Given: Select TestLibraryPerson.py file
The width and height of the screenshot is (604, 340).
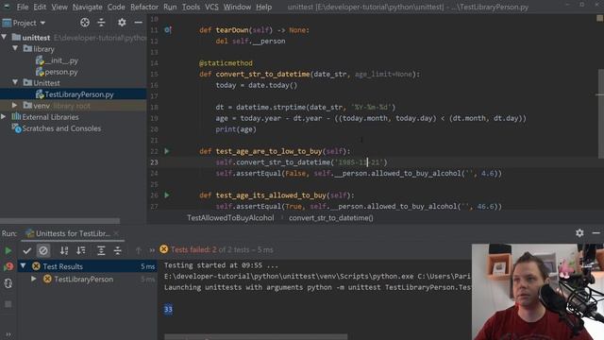Looking at the screenshot, I should click(74, 94).
